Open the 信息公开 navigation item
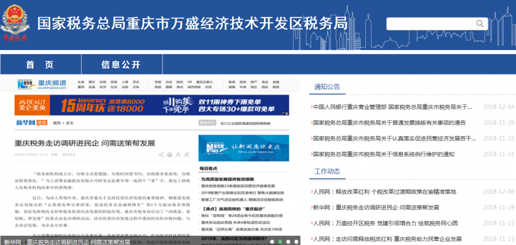Viewport: 516px width, 245px height. pos(121,65)
